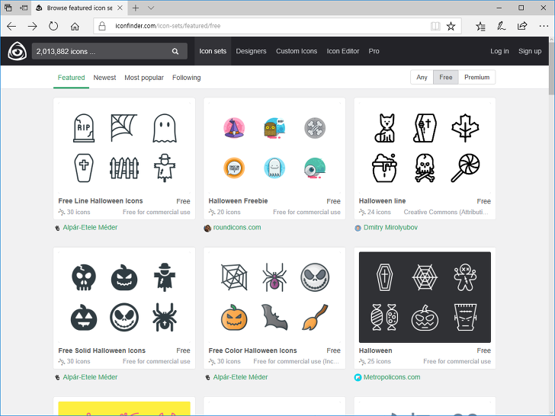Switch to the Following tab
This screenshot has width=555, height=416.
point(187,78)
